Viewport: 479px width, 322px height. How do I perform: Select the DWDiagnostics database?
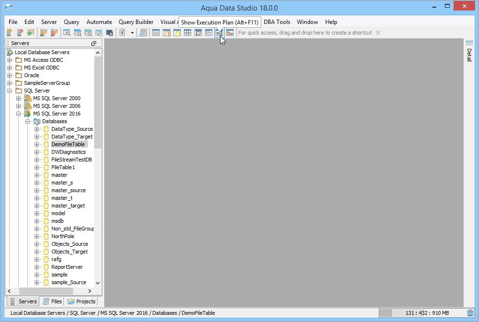click(x=68, y=152)
